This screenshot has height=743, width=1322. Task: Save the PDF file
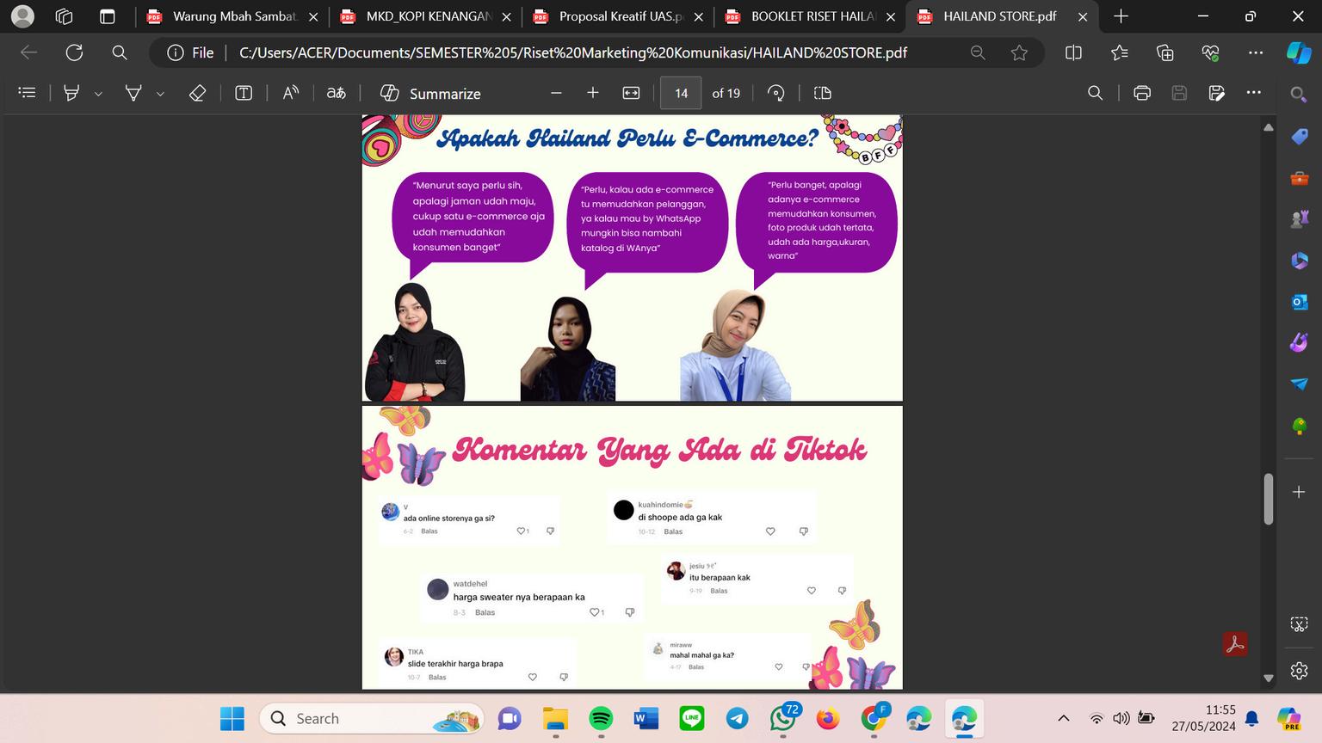pos(1179,93)
